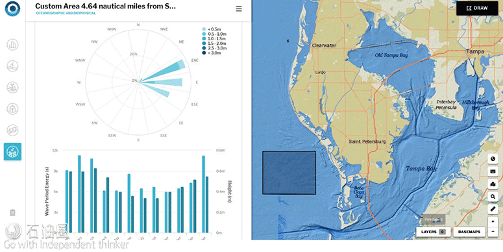The image size is (503, 252).
Task: Select the money economics sidebar icon
Action: pyautogui.click(x=12, y=130)
